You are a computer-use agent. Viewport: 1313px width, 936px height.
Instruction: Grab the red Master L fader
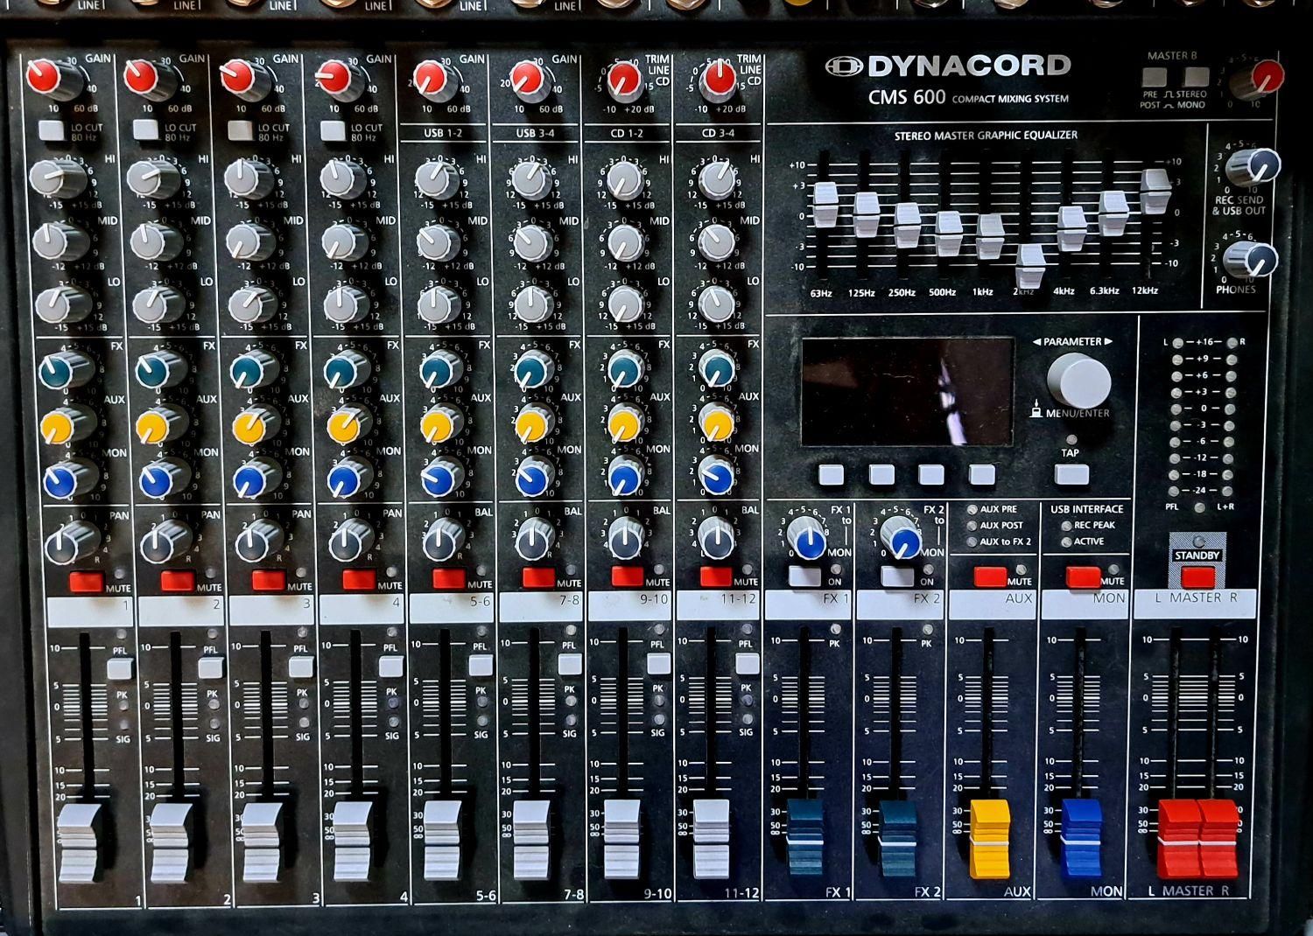click(x=1177, y=838)
